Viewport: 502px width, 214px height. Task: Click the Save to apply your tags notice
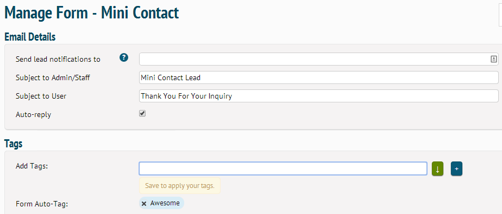point(180,186)
